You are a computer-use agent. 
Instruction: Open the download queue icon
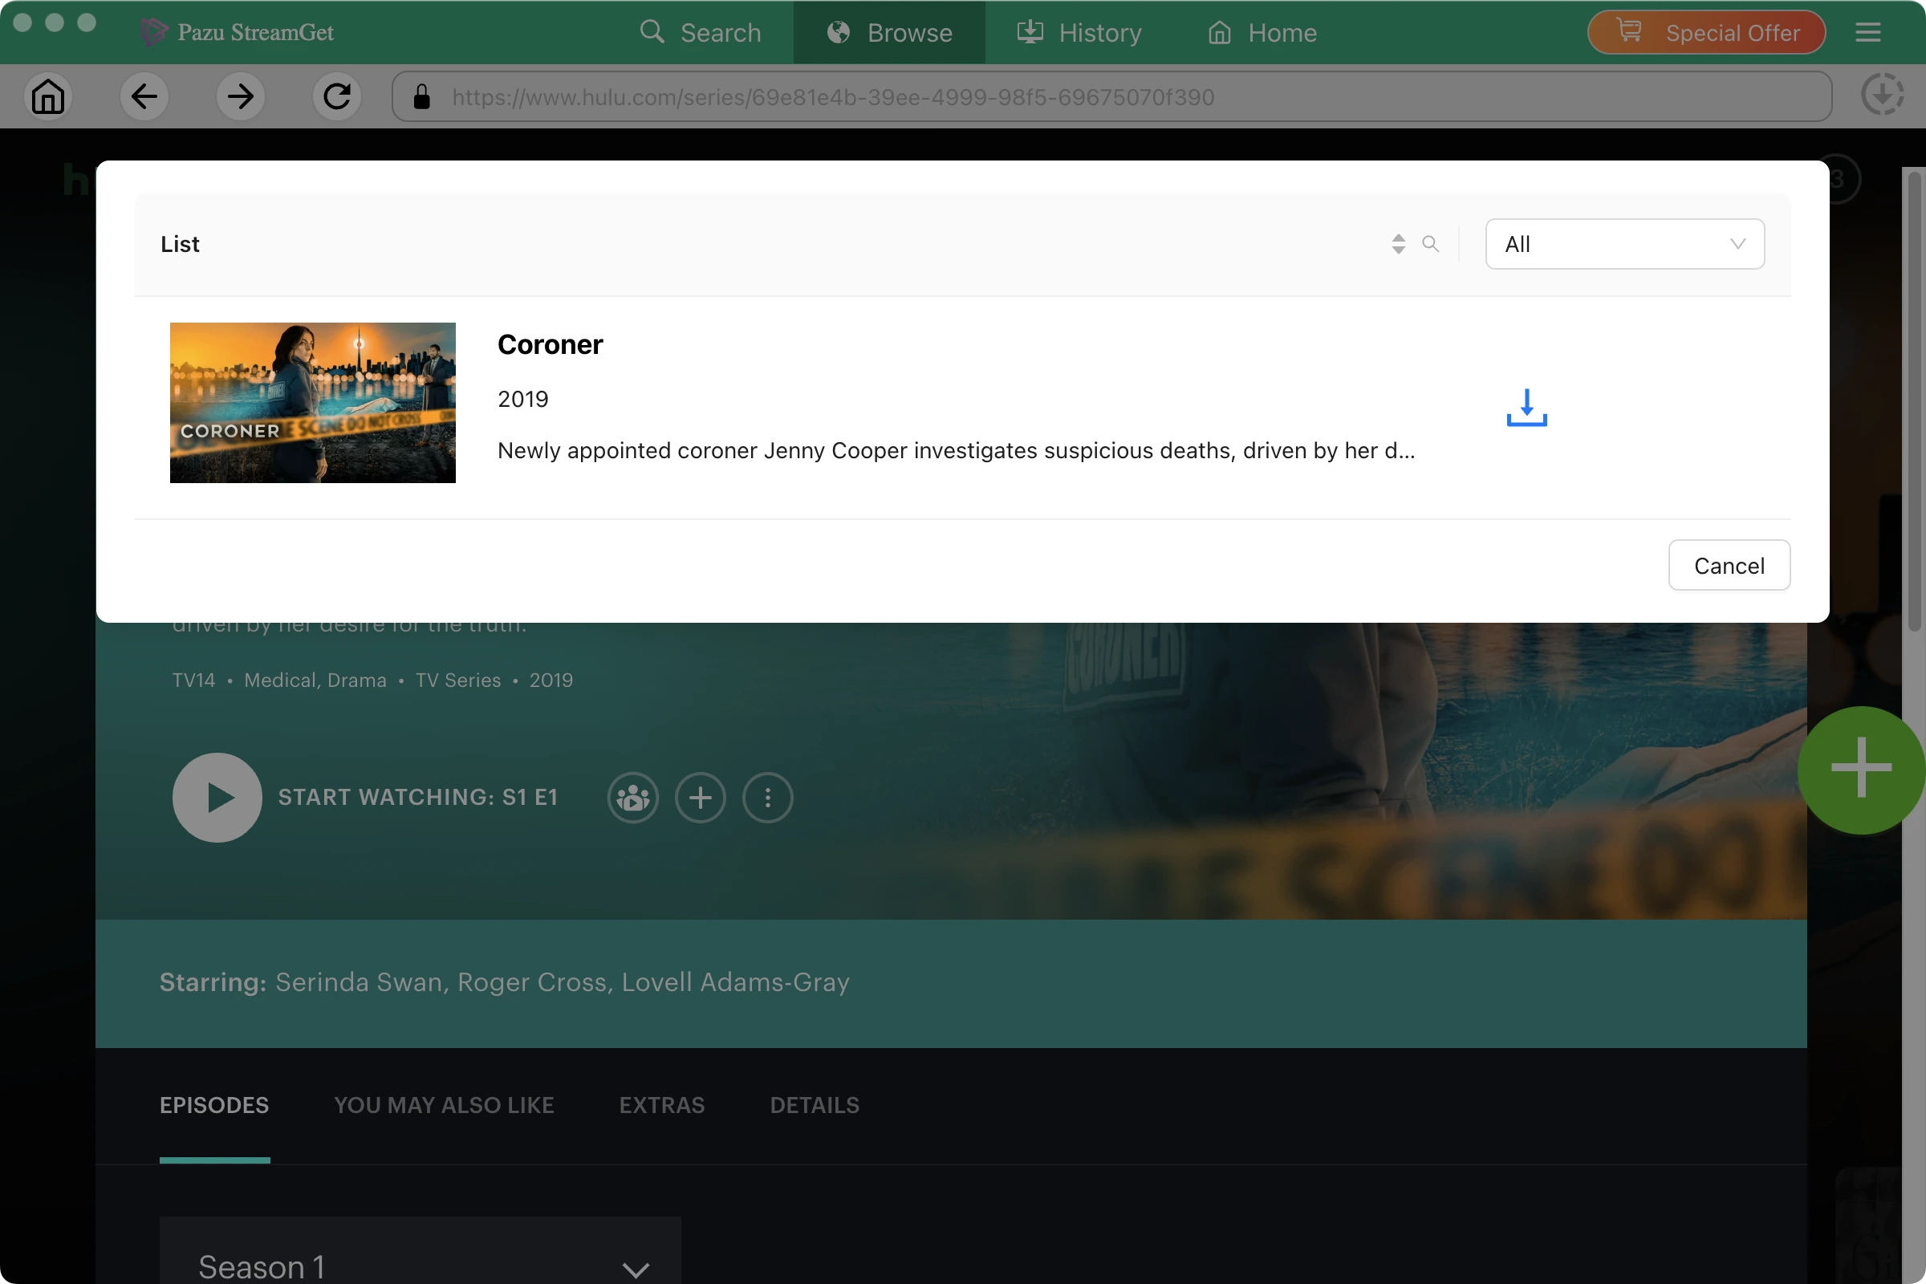(1882, 95)
